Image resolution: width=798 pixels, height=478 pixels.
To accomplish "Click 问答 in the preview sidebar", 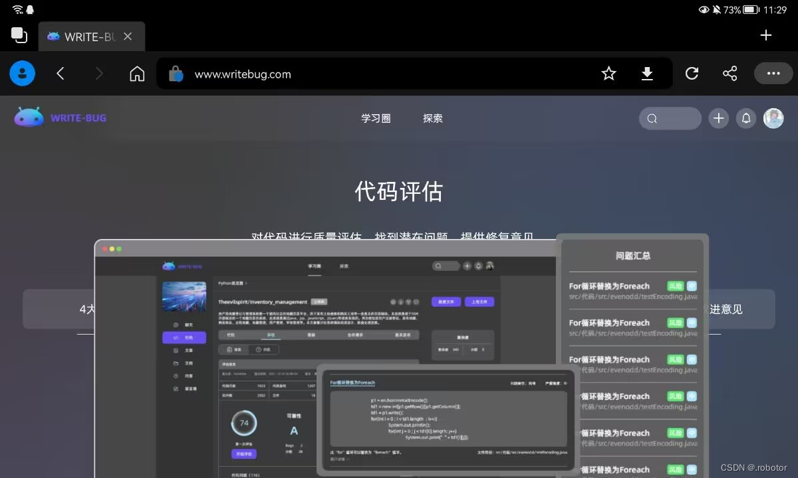I will pos(184,376).
